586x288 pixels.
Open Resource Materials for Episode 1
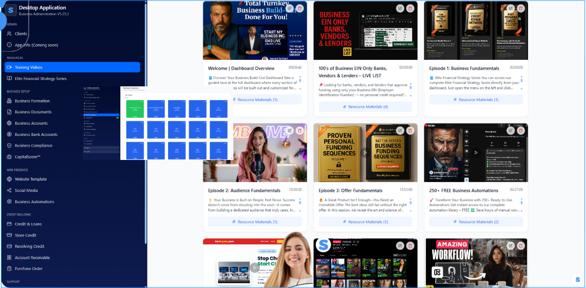point(475,100)
